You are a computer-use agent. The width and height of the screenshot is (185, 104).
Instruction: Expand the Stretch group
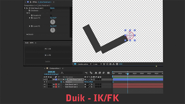coord(27,34)
